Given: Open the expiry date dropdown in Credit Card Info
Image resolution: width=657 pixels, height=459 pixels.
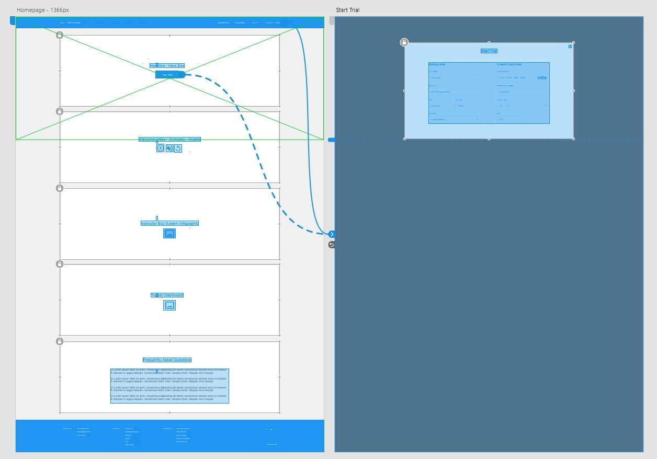Looking at the screenshot, I should (x=523, y=106).
